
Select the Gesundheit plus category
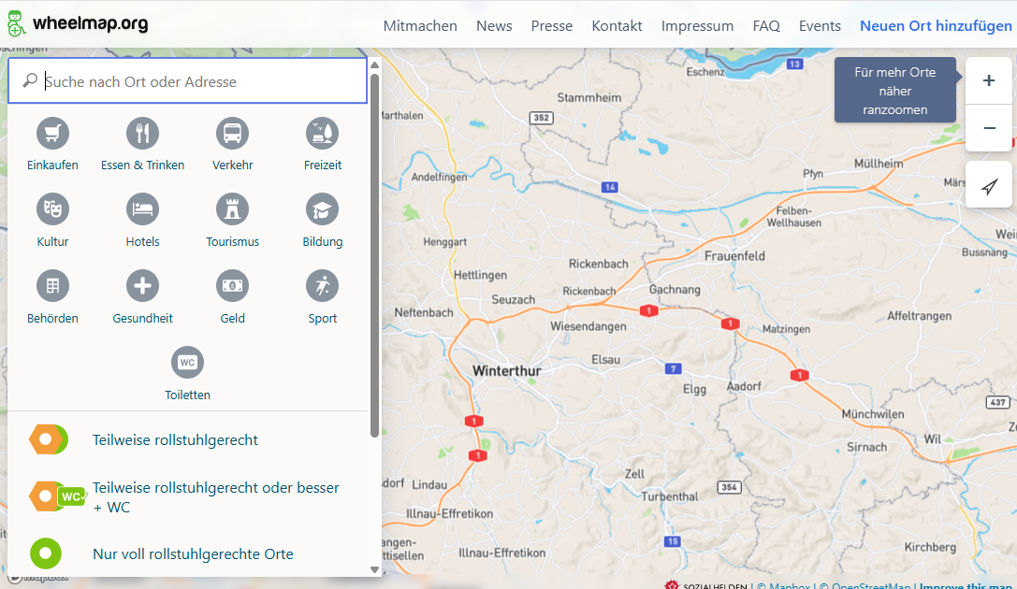[143, 297]
